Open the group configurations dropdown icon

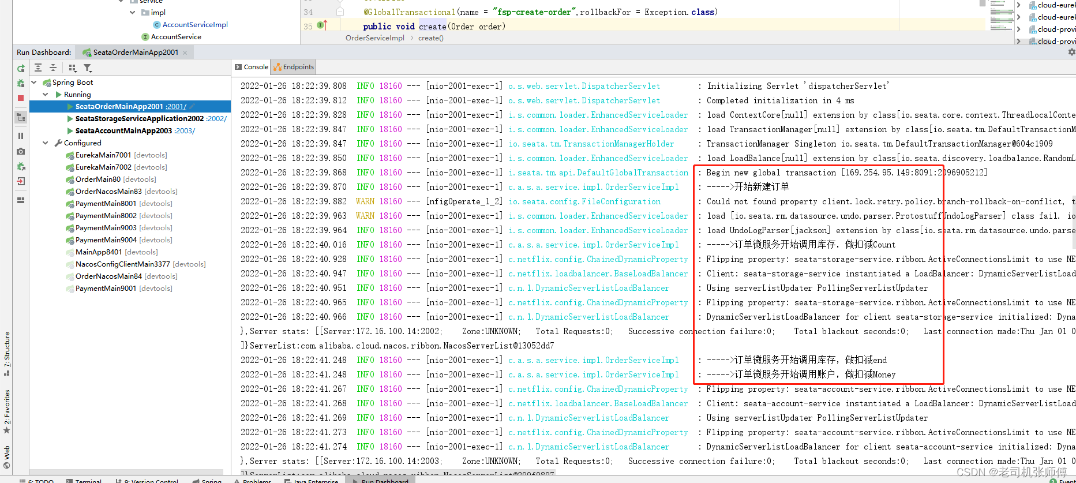(72, 68)
